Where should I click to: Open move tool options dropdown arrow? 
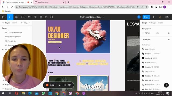point(12,17)
